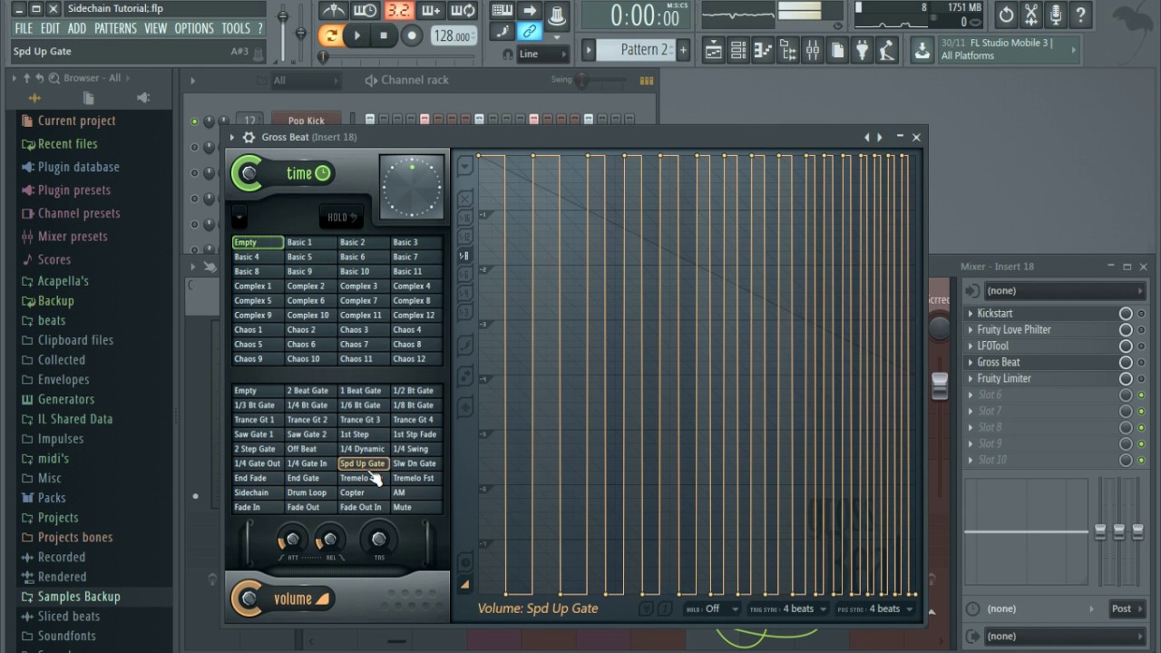
Task: Click the Undo history toolbar icon
Action: 1006,15
